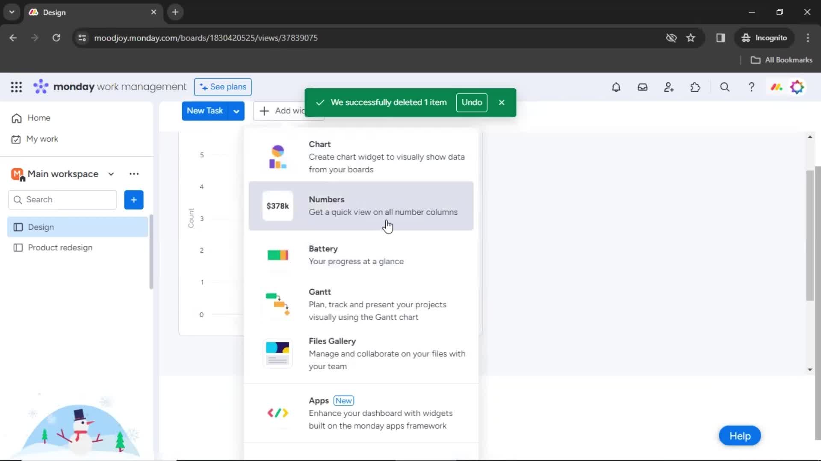The height and width of the screenshot is (461, 821).
Task: Select the Product redesign board
Action: [x=60, y=248]
